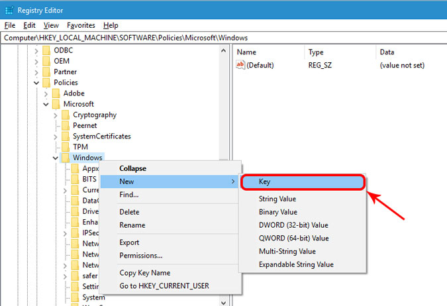The image size is (447, 306).
Task: Select the TPM folder icon
Action: click(x=65, y=146)
